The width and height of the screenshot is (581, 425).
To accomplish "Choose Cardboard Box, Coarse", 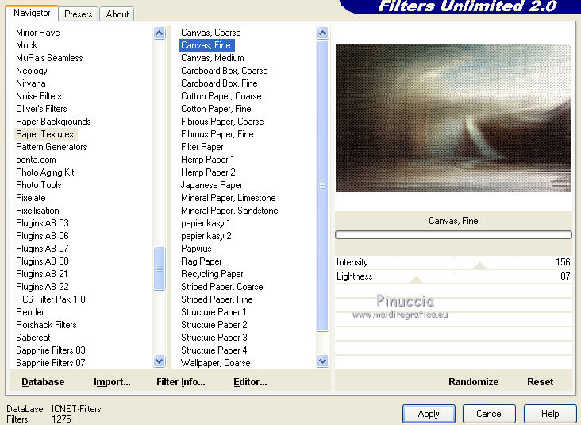I will pos(224,71).
